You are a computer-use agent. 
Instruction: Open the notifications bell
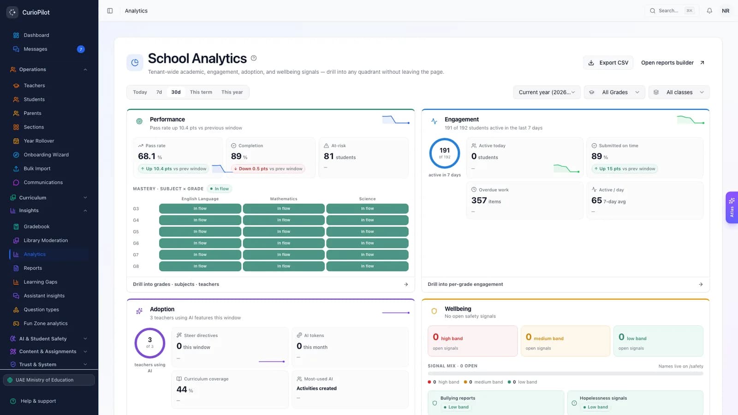[x=709, y=11]
